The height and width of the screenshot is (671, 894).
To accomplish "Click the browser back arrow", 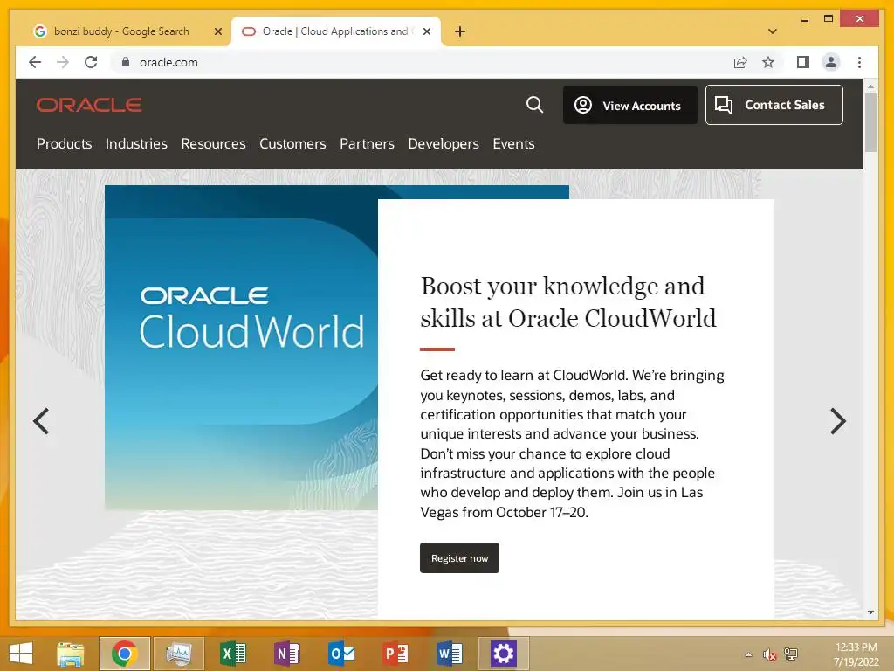I will point(35,62).
